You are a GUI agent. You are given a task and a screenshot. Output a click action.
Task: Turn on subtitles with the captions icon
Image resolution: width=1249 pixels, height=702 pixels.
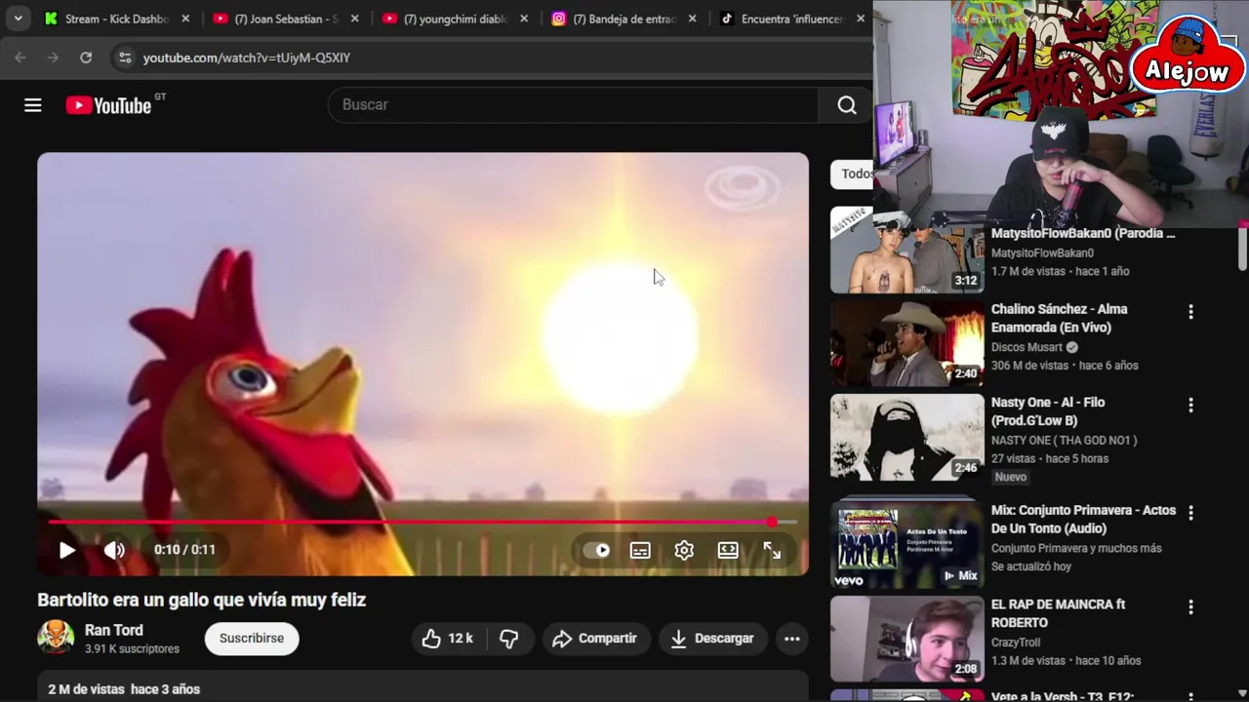640,551
